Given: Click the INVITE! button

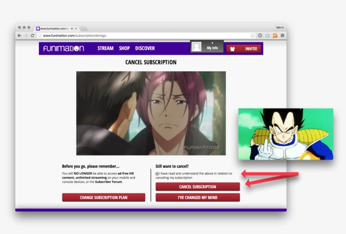Looking at the screenshot, I should [244, 49].
